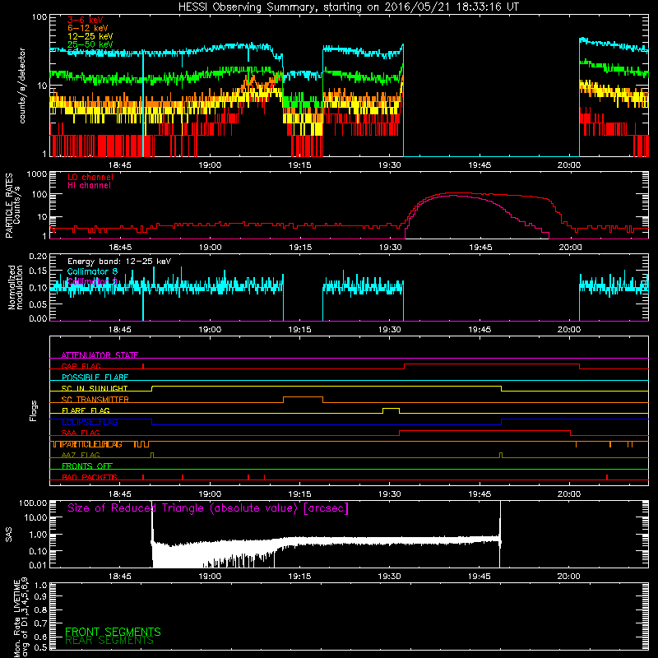Click the 0.01 y-axis value on SAS plot
This screenshot has width=658, height=658.
click(x=38, y=565)
